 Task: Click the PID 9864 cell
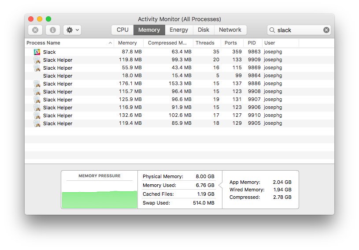pyautogui.click(x=254, y=76)
